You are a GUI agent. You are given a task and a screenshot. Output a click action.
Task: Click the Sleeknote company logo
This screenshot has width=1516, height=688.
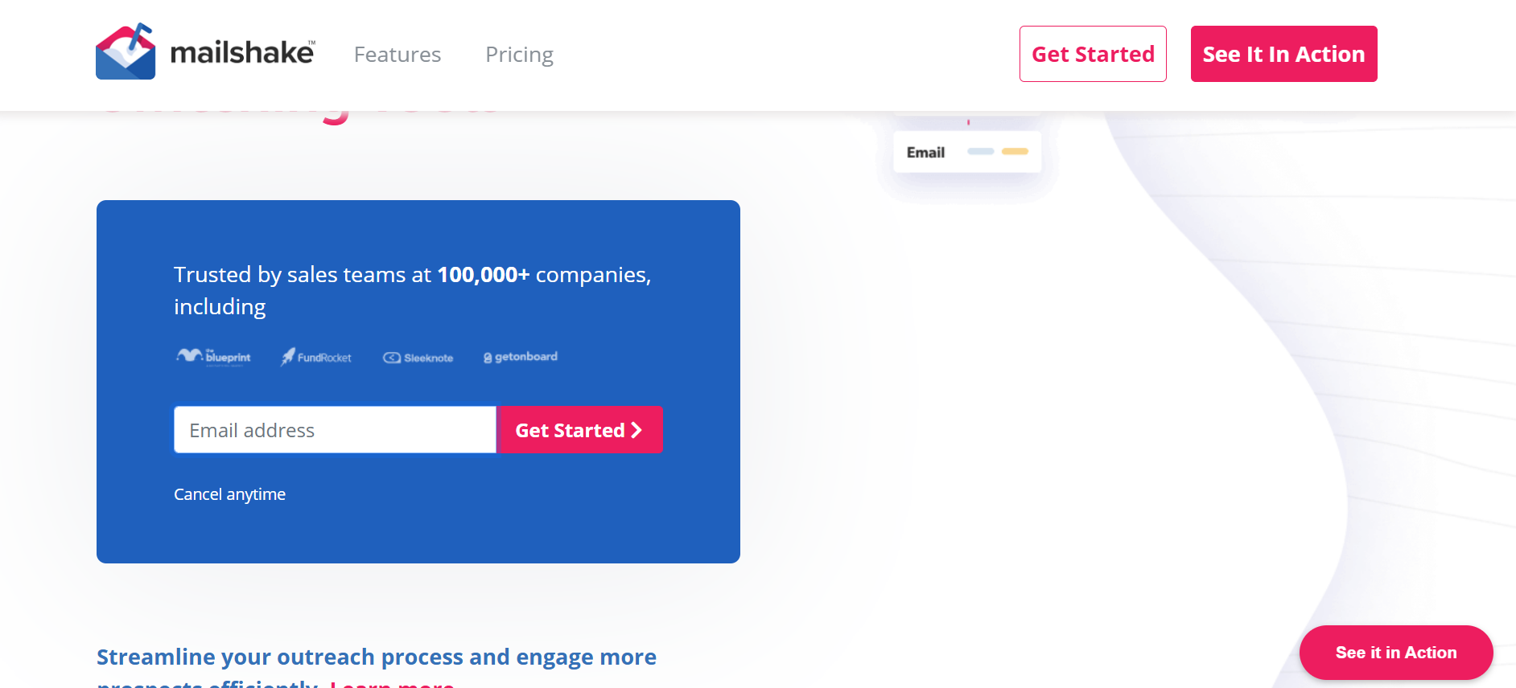(418, 358)
